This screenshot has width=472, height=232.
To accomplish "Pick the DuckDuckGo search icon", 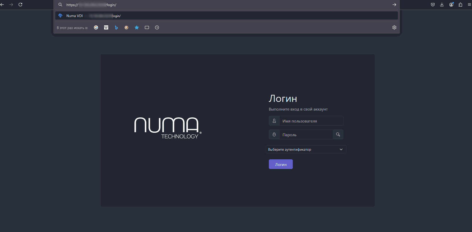I will coord(127,27).
